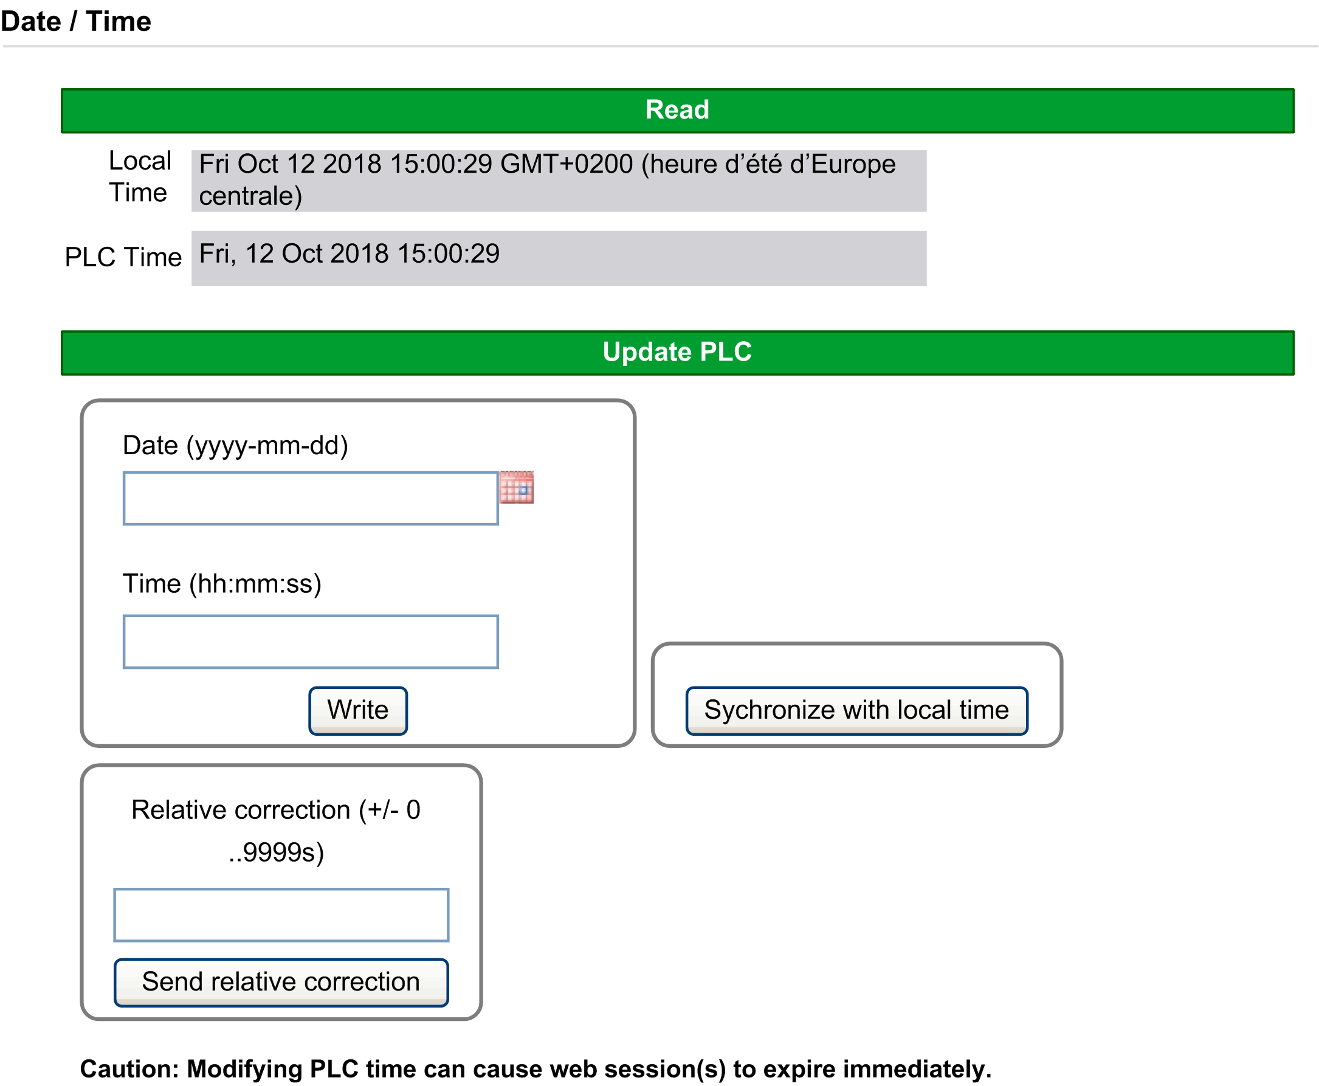Click the Relative correction input box

[281, 915]
